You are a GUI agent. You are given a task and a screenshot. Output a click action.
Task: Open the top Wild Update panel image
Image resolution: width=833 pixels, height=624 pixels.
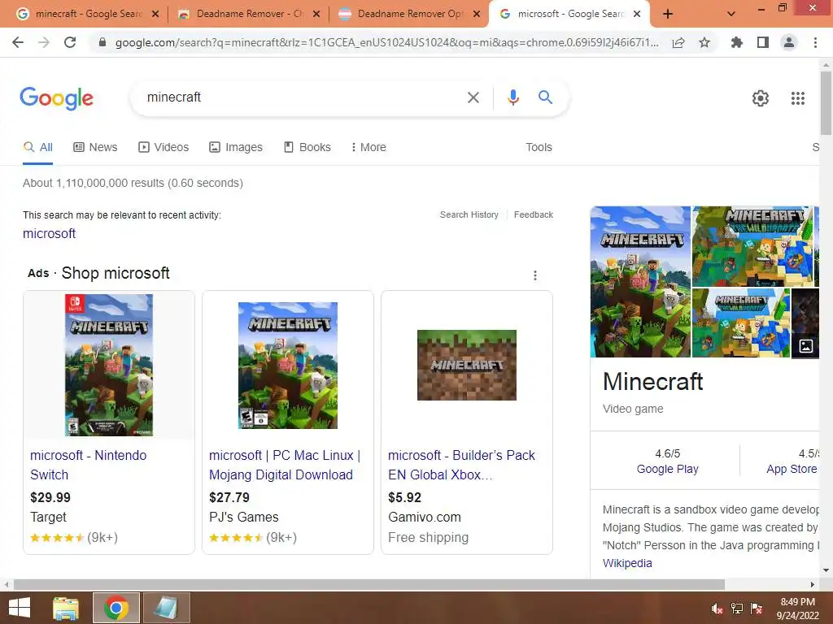(x=752, y=247)
